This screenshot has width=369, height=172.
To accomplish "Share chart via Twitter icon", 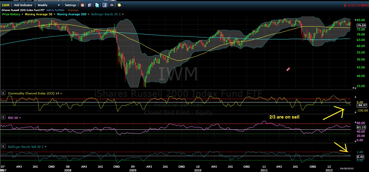I will coord(97,5).
